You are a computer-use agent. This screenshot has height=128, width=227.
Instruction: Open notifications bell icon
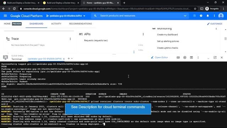coord(207,16)
